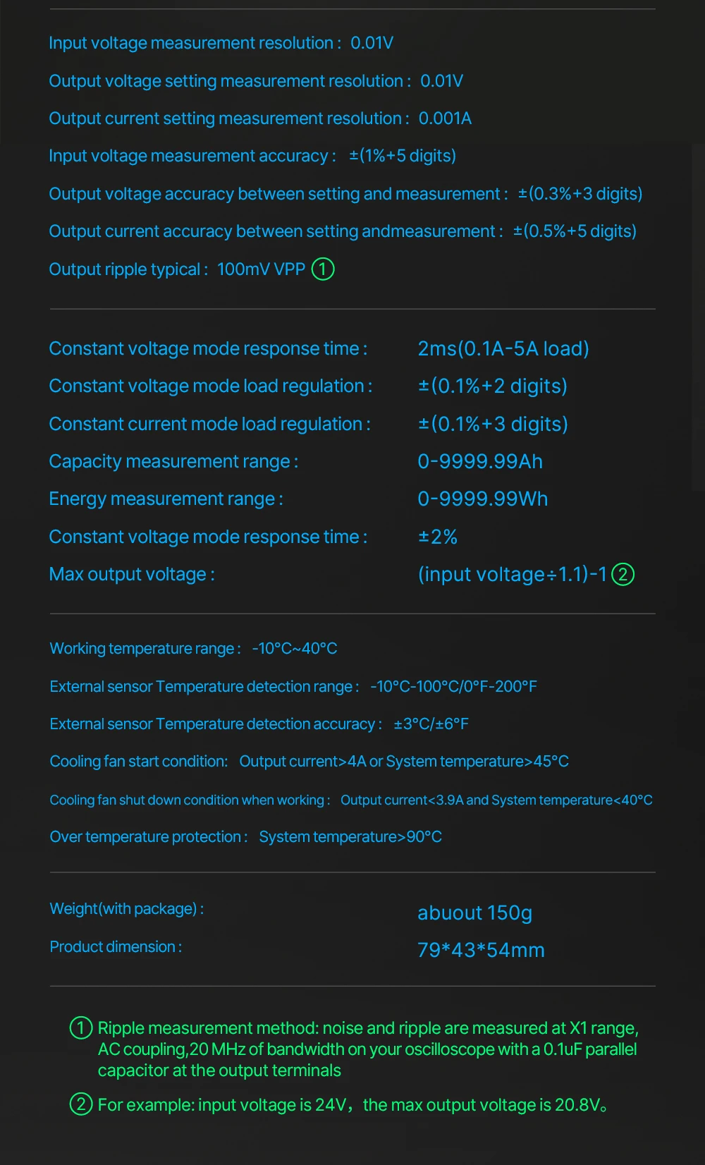The height and width of the screenshot is (1165, 705).
Task: Click the 100mV VPP ripple value
Action: 261,269
